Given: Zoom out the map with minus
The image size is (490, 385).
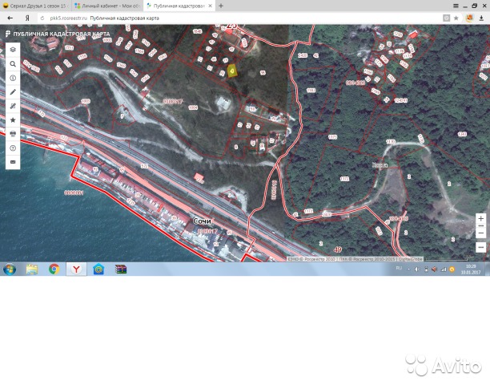Looking at the screenshot, I should [x=481, y=233].
